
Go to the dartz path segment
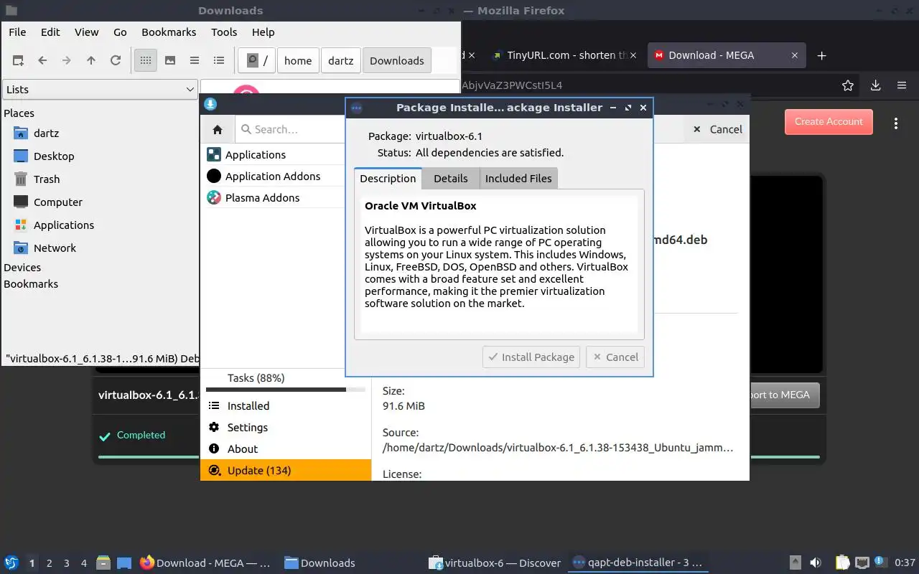coord(341,61)
